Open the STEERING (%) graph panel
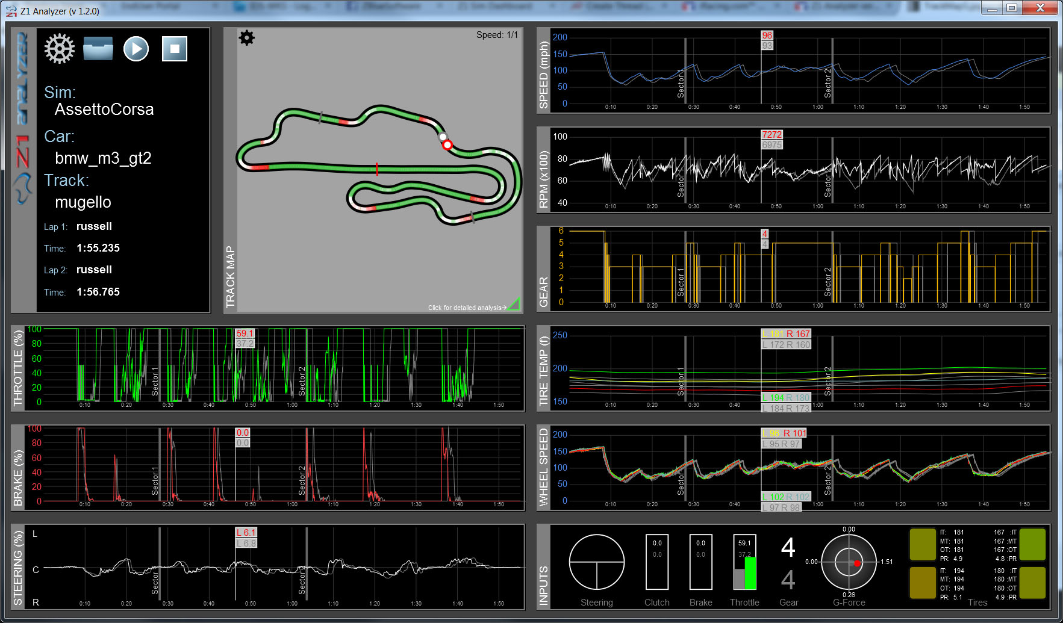1063x623 pixels. click(x=268, y=567)
